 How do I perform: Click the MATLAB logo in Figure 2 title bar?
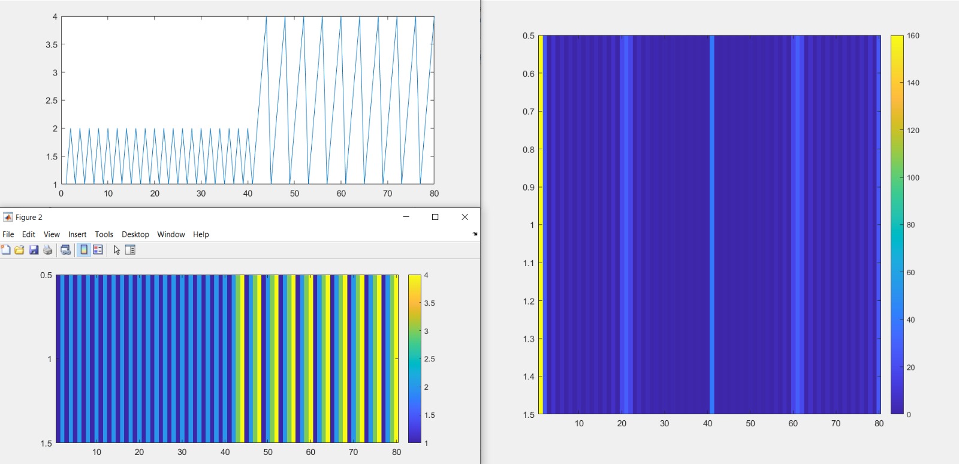click(8, 217)
